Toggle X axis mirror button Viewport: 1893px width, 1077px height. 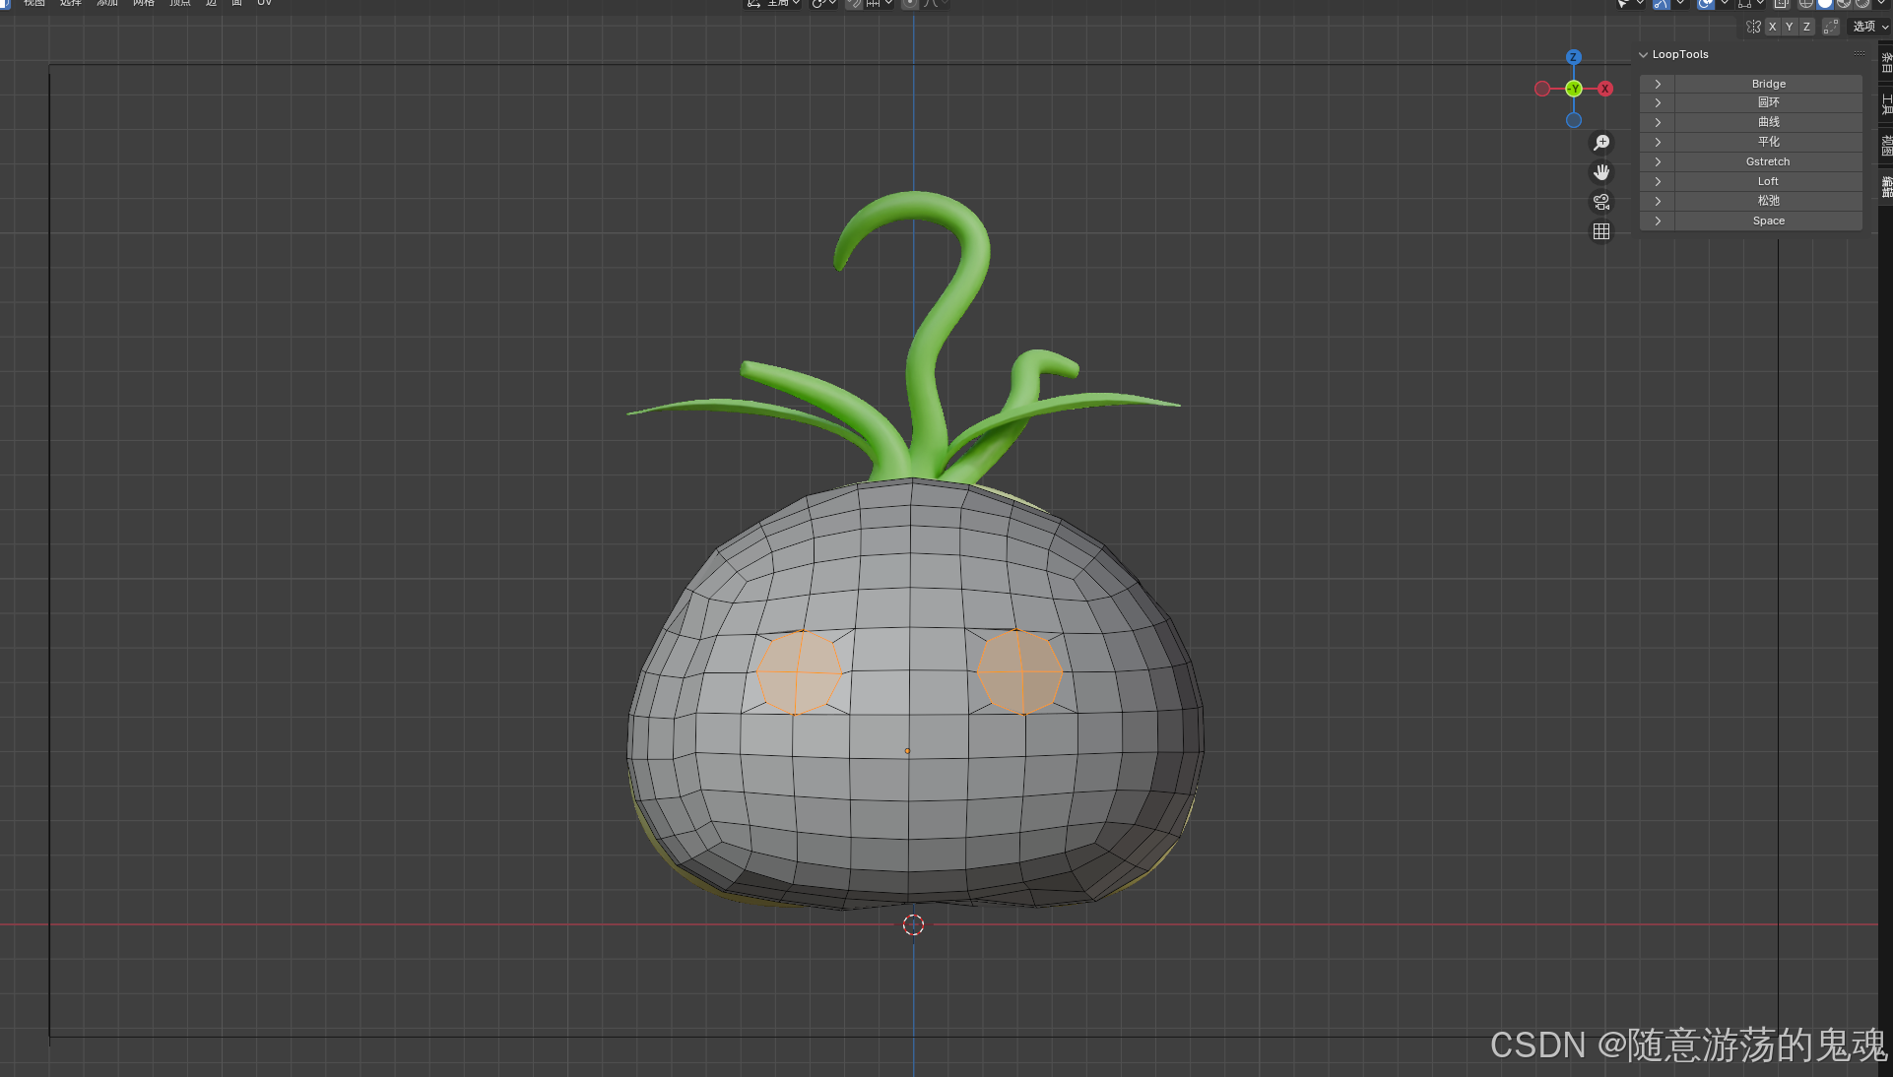[1772, 27]
